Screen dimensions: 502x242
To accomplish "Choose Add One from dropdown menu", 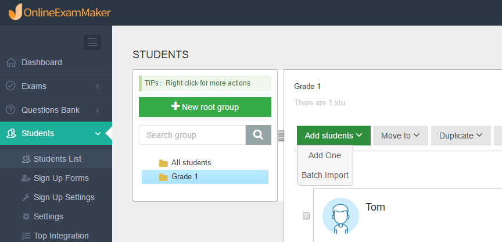I will point(325,155).
